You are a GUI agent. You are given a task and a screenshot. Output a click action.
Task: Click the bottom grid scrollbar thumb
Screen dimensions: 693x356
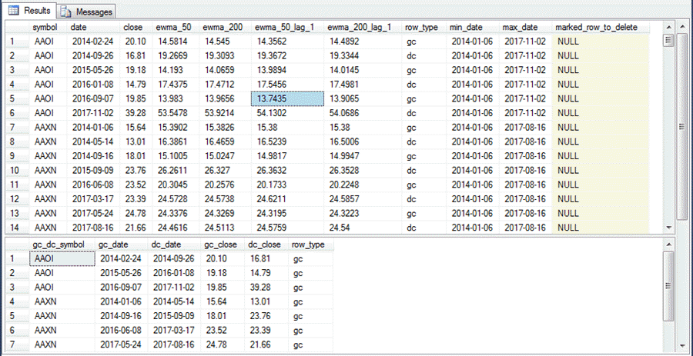(x=668, y=286)
